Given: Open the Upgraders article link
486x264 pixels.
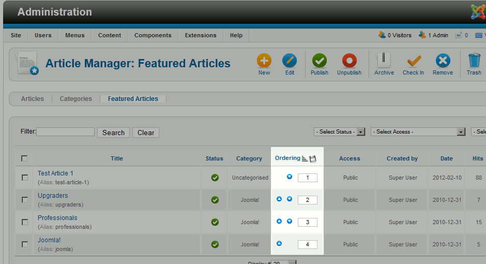Looking at the screenshot, I should coord(53,196).
